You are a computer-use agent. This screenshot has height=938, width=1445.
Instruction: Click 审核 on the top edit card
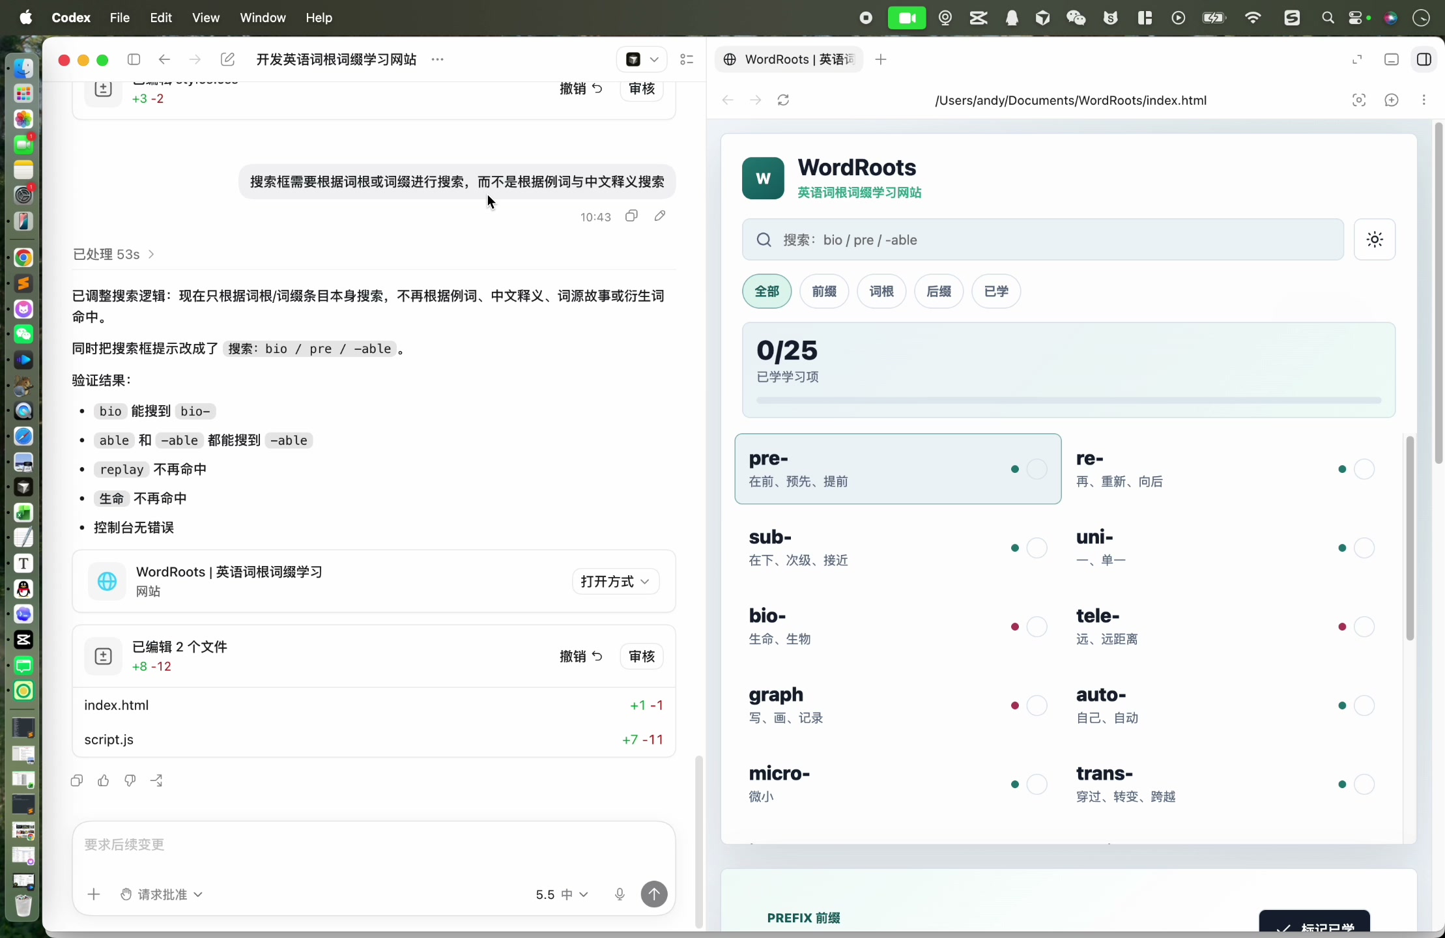coord(642,89)
